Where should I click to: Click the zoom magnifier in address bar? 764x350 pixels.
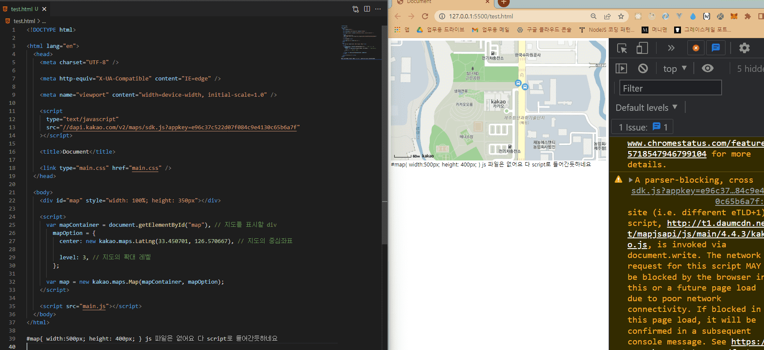[x=593, y=16]
